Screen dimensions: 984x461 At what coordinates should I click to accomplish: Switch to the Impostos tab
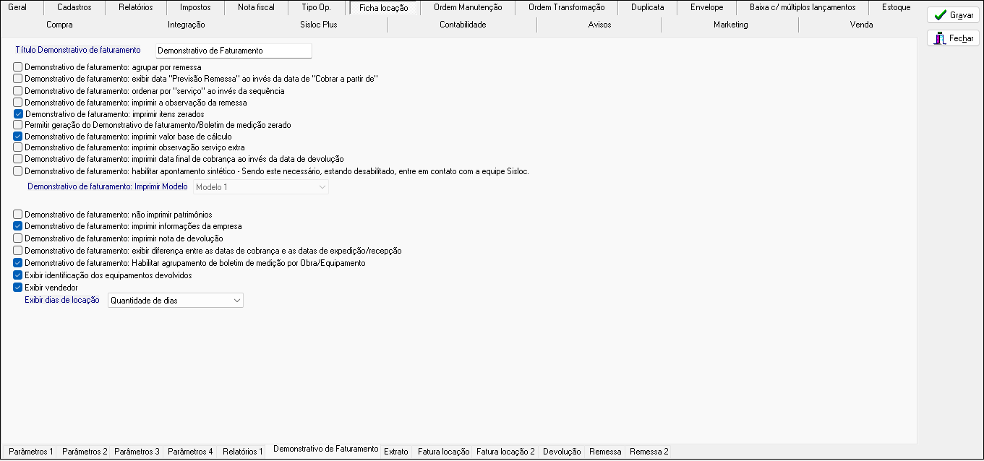[x=195, y=7]
